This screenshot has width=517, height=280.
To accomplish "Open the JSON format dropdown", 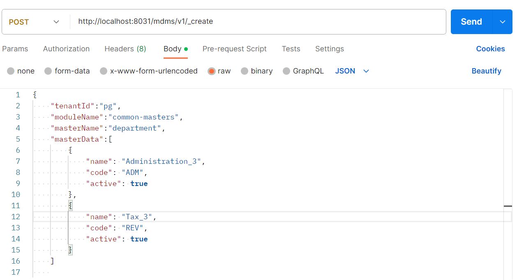I will coord(351,71).
